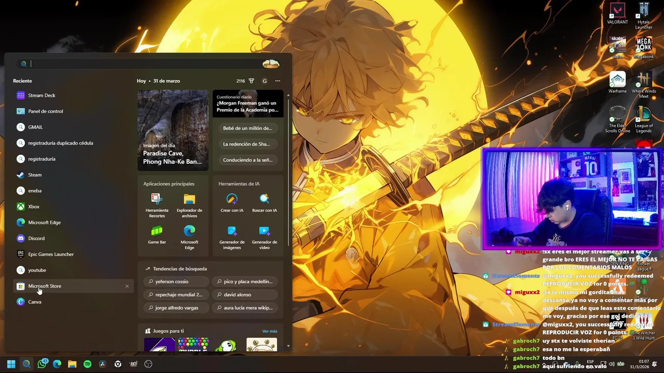Open Microsoft Edge from the taskbar
This screenshot has width=664, height=373.
[x=57, y=364]
